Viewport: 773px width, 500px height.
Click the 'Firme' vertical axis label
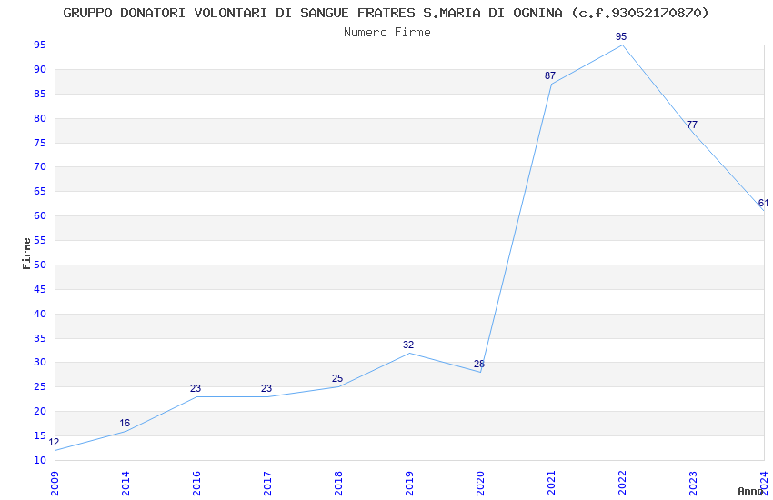[x=26, y=254]
